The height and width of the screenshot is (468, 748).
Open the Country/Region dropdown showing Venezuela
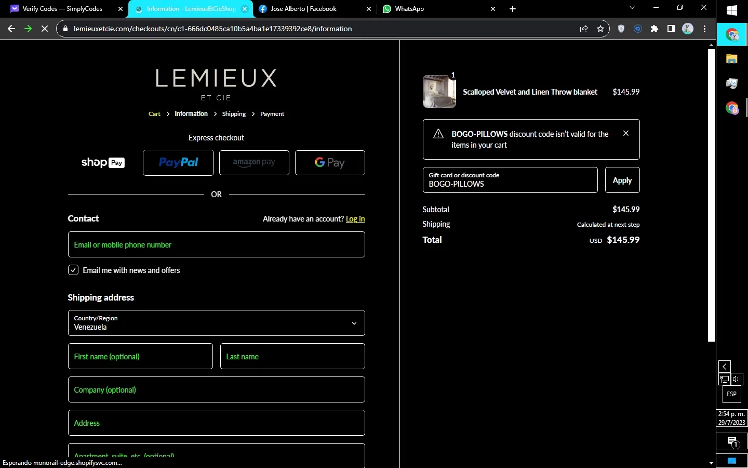coord(216,323)
